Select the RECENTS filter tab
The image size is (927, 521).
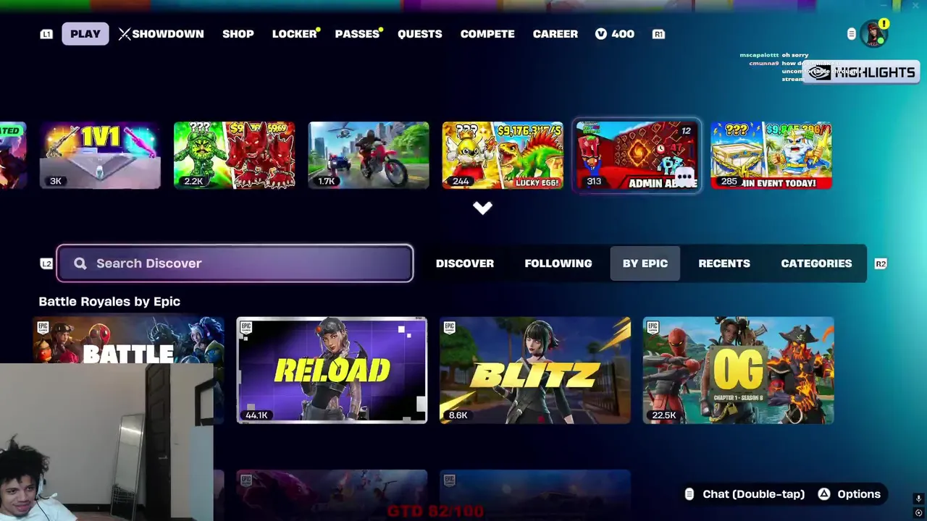pyautogui.click(x=724, y=263)
